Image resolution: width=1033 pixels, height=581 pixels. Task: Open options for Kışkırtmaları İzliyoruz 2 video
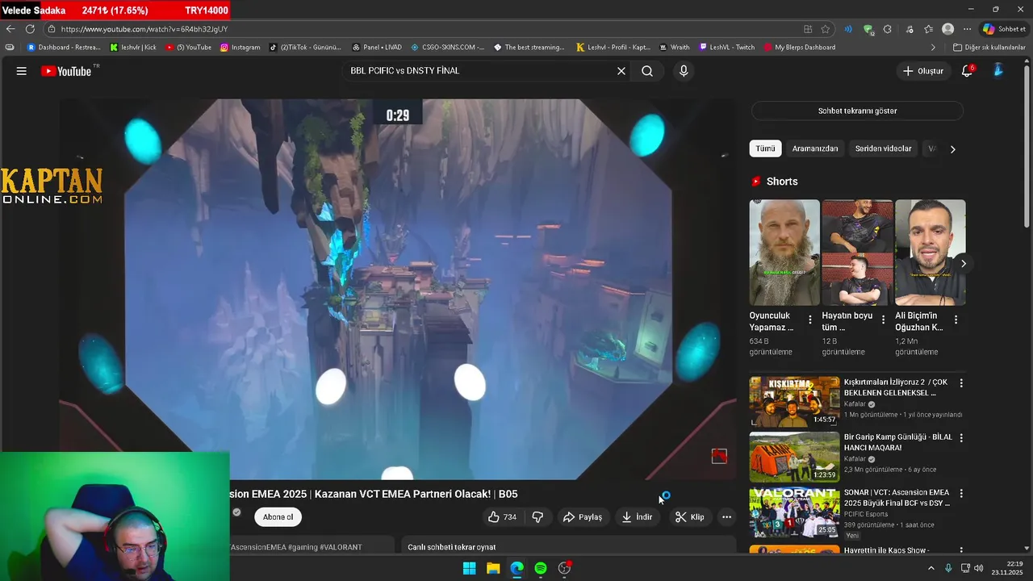point(961,383)
